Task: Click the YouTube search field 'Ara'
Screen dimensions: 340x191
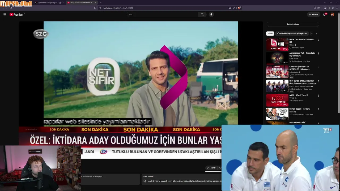Action: pos(162,14)
